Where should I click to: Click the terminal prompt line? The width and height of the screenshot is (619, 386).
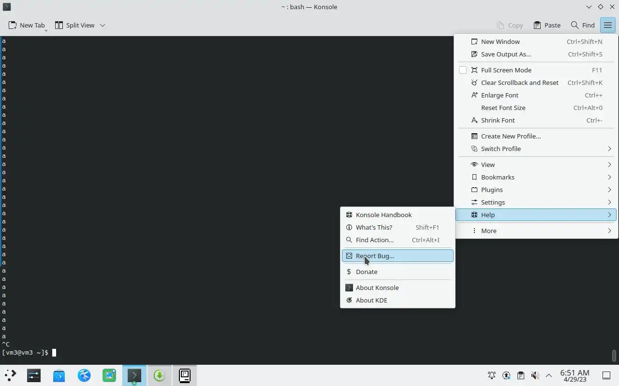[29, 353]
